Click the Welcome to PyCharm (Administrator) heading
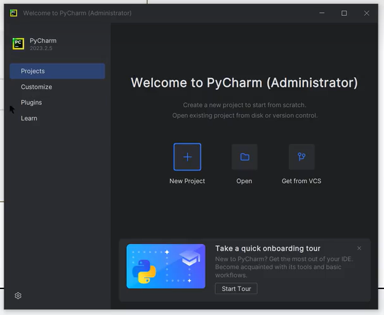The height and width of the screenshot is (315, 384). [244, 82]
